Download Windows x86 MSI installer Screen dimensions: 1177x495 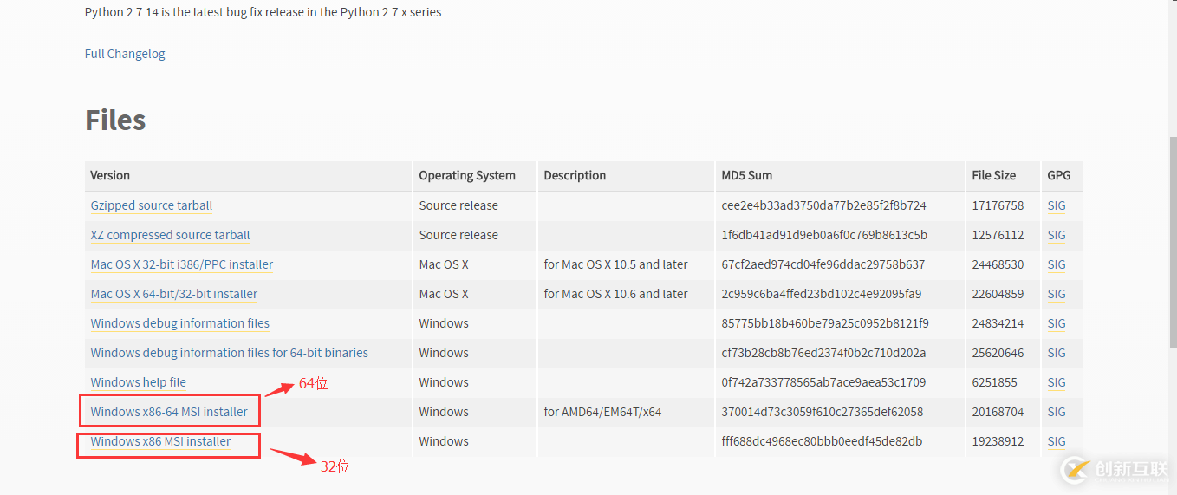[x=160, y=441]
